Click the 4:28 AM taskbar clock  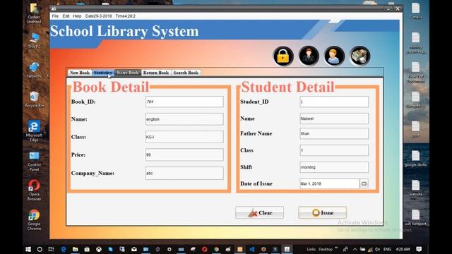tap(403, 249)
